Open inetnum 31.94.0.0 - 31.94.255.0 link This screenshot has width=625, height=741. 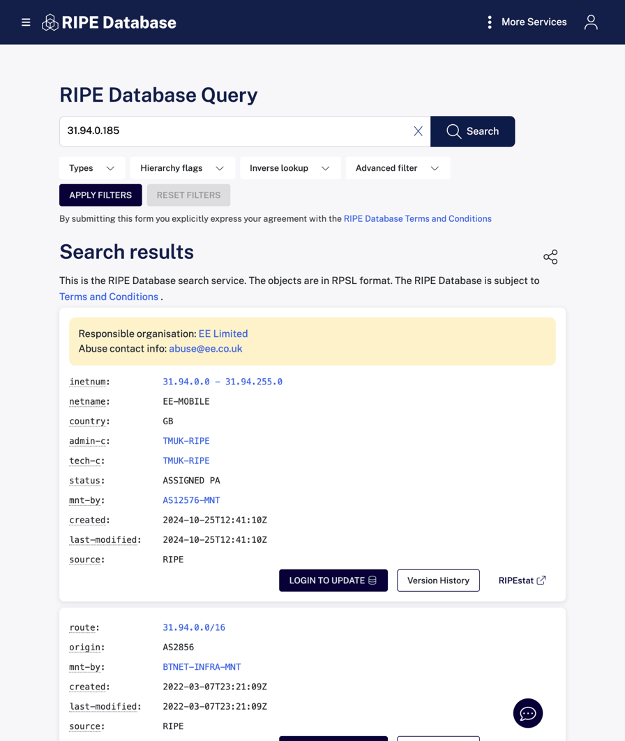click(223, 382)
